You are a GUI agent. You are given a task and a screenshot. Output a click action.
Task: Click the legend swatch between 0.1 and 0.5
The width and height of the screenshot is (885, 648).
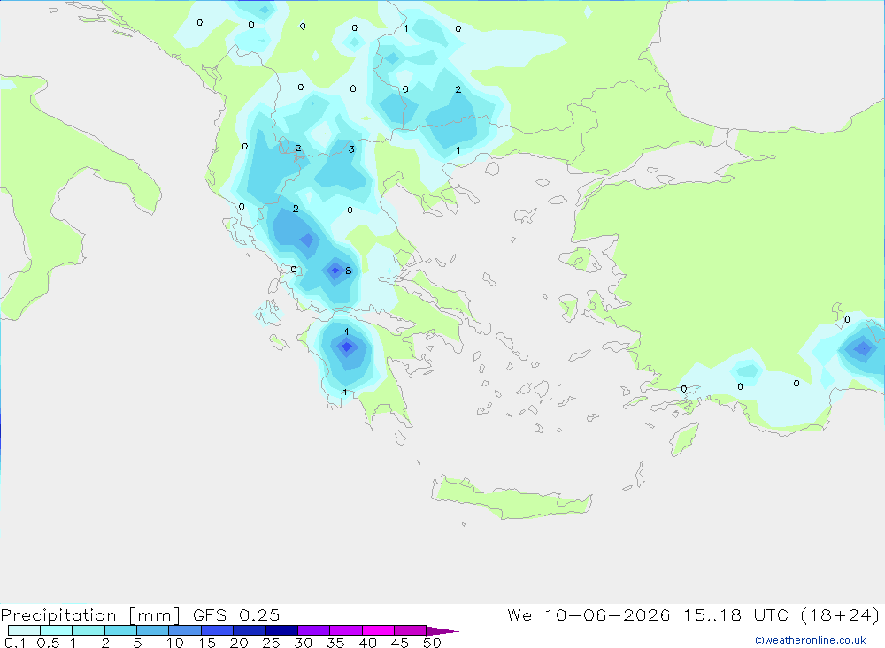pyautogui.click(x=24, y=630)
